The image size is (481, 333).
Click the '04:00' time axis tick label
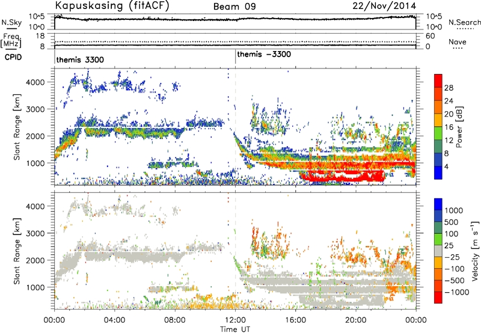115,320
